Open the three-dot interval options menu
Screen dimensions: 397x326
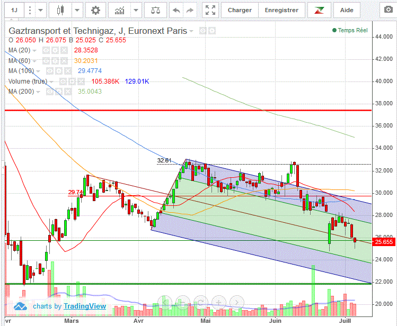30,11
